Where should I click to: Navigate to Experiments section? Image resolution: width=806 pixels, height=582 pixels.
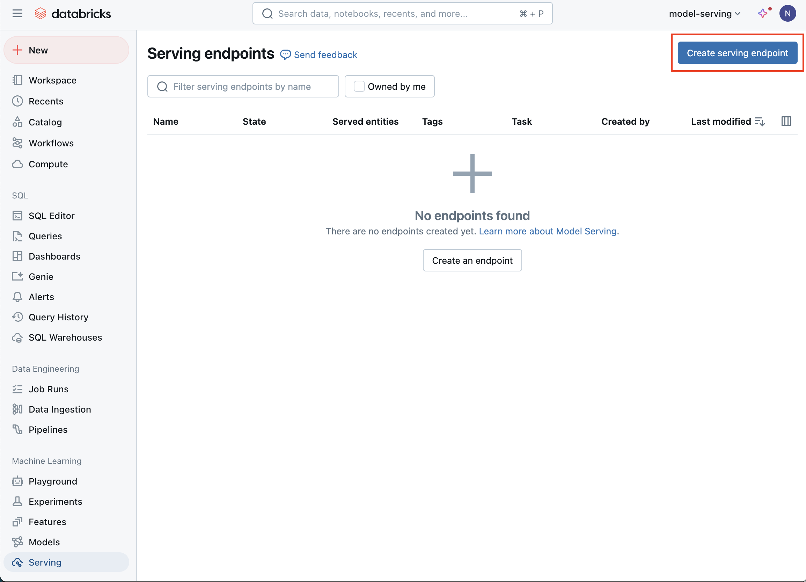tap(55, 501)
